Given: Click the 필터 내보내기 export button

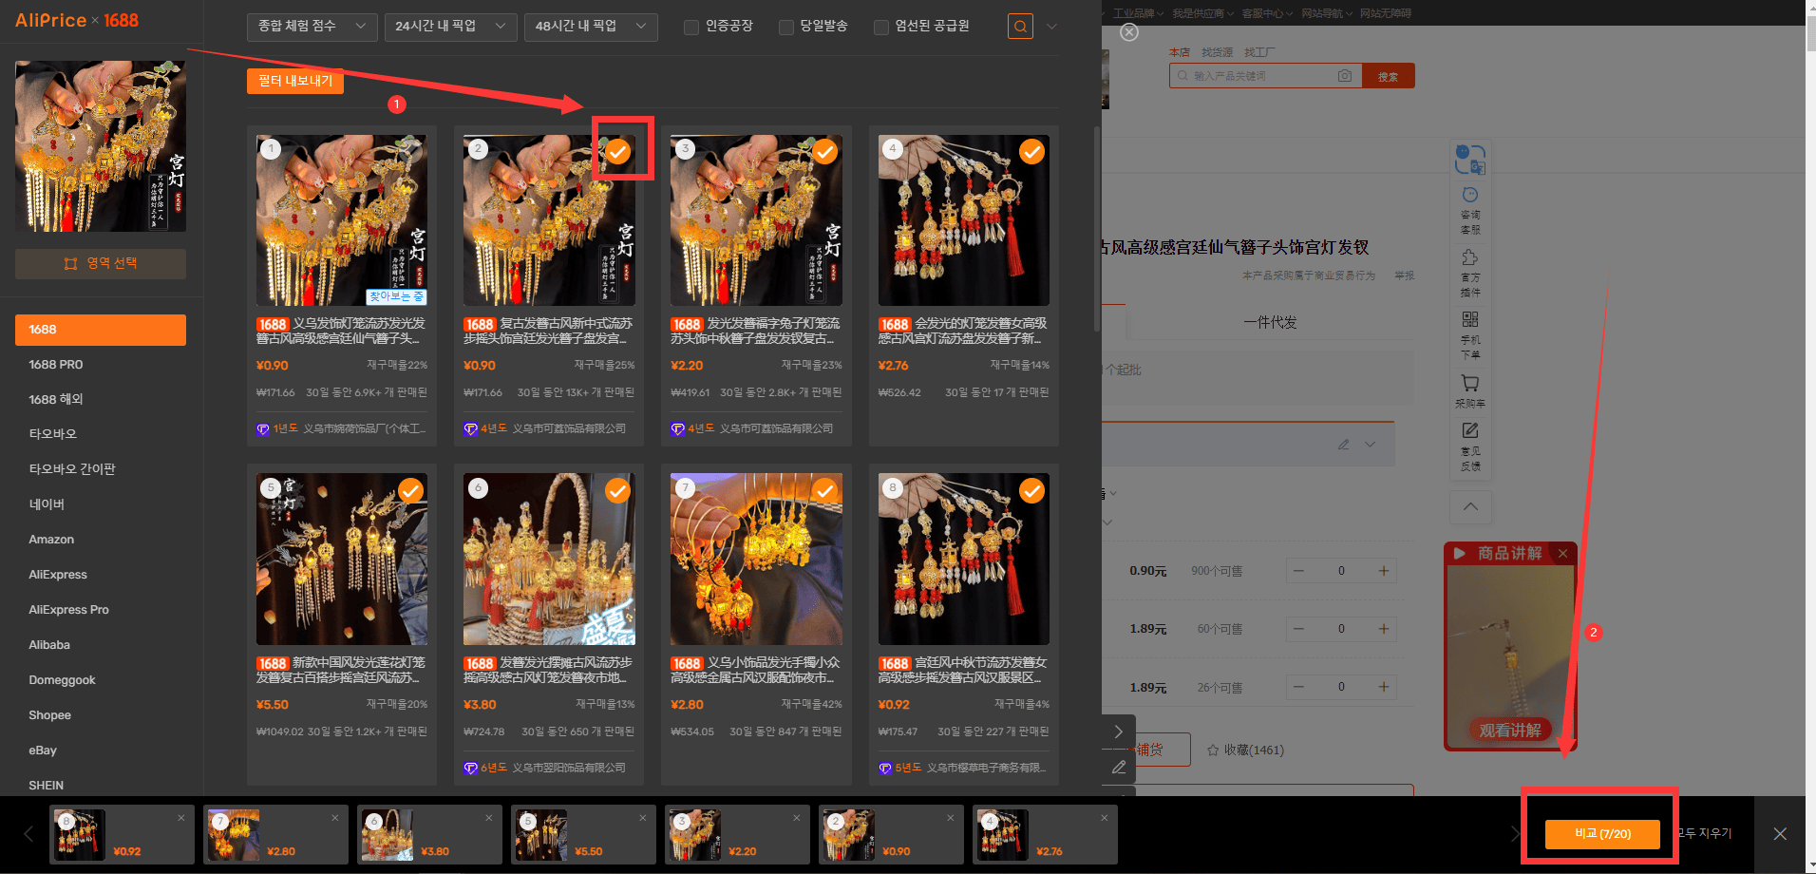Looking at the screenshot, I should (295, 81).
